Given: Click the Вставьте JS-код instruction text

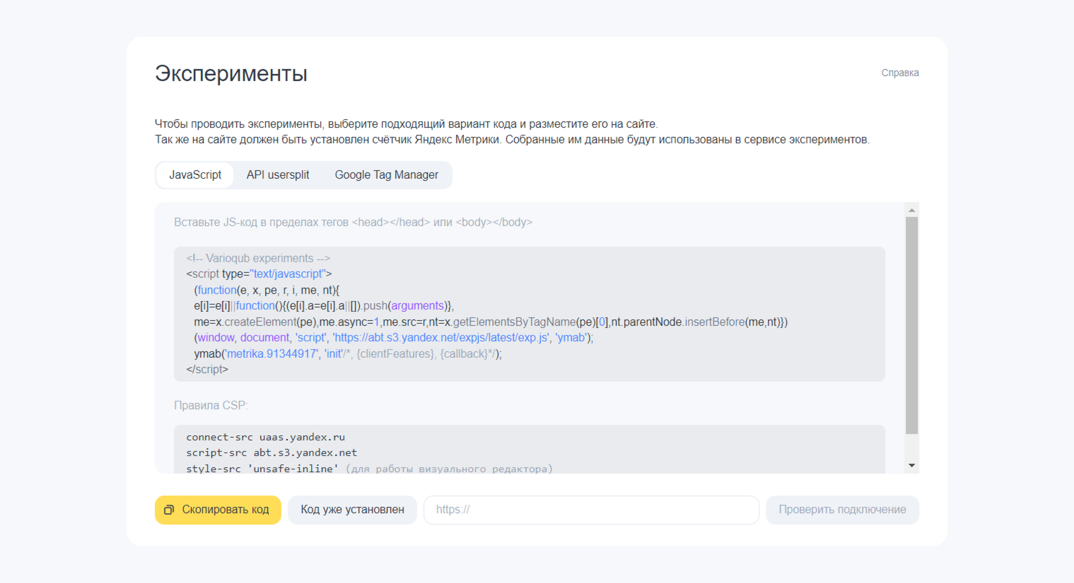Looking at the screenshot, I should click(353, 222).
